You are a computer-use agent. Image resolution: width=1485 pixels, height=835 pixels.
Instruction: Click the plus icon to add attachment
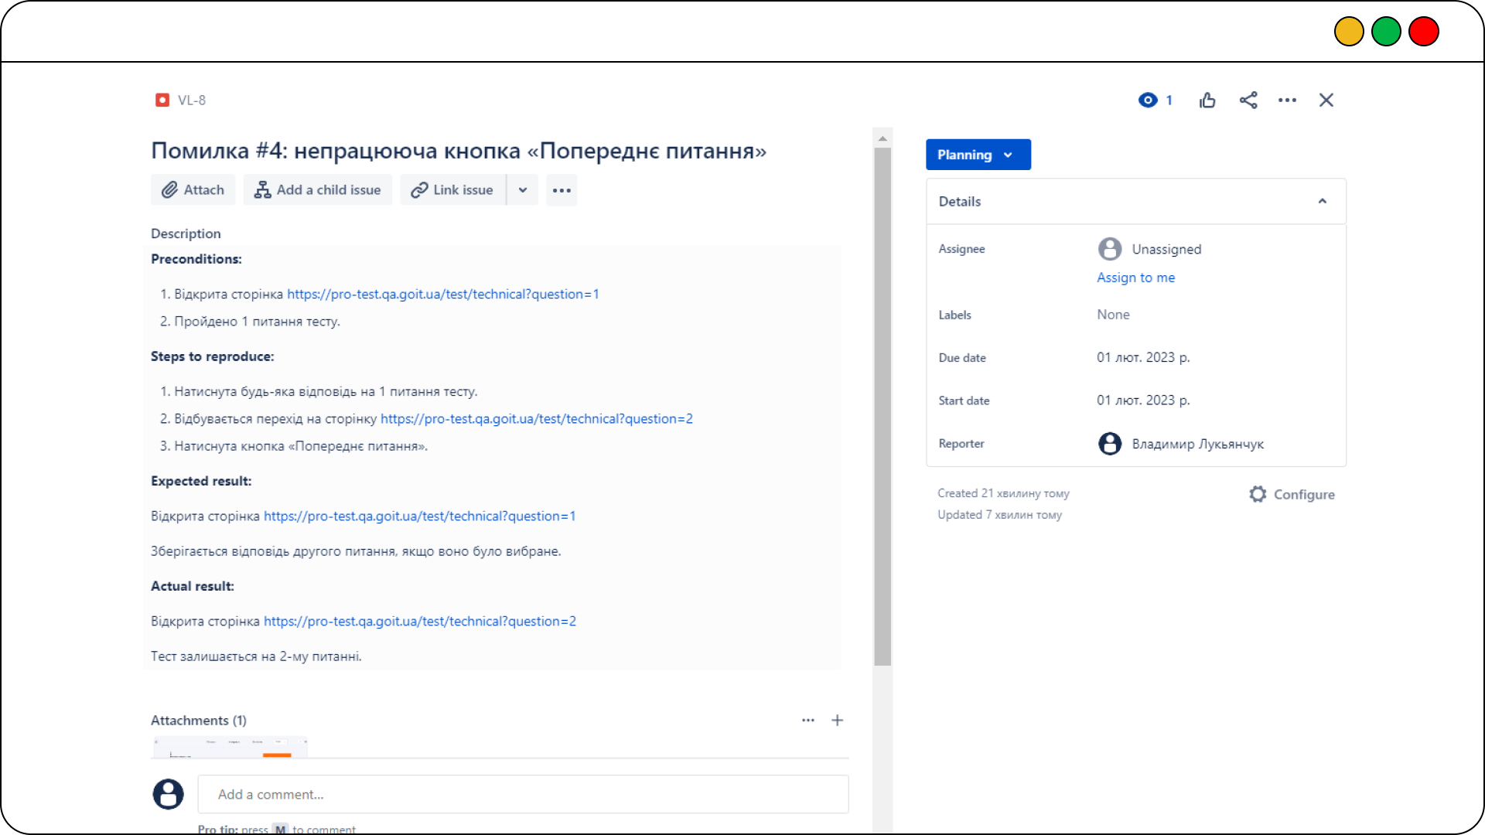[838, 720]
